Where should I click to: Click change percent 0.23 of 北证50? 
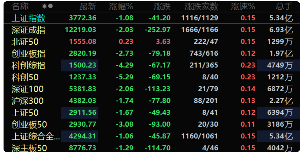click(x=126, y=41)
